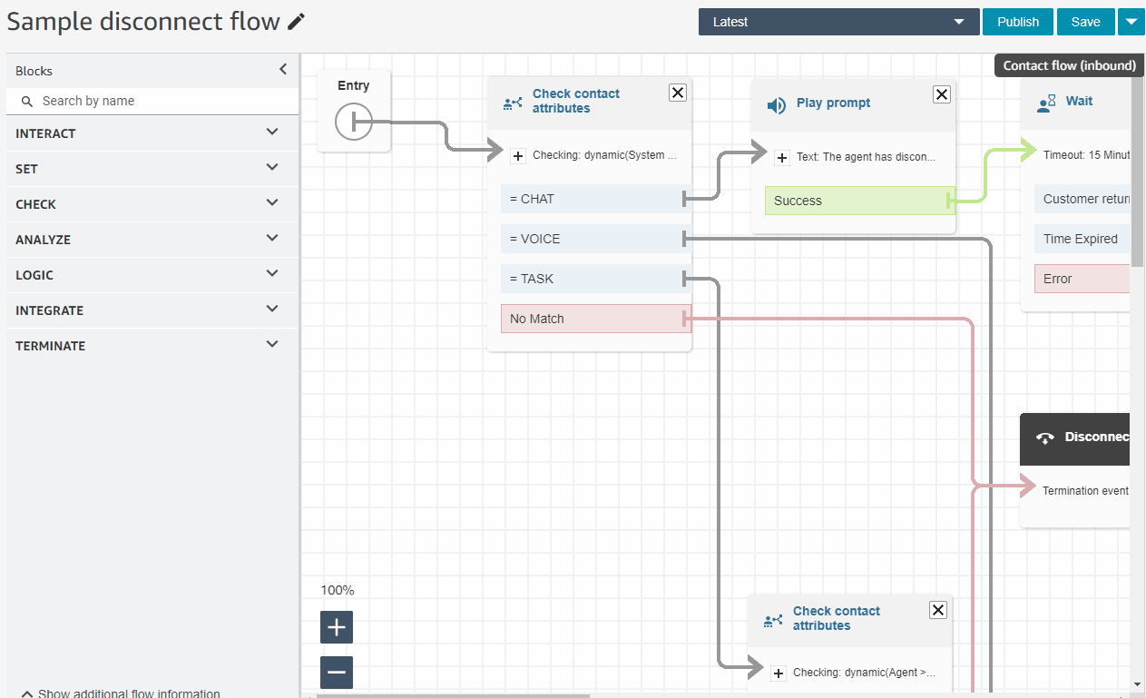This screenshot has height=698, width=1146.
Task: Expand the lower Checking dynamic Agent toggle
Action: click(x=779, y=673)
